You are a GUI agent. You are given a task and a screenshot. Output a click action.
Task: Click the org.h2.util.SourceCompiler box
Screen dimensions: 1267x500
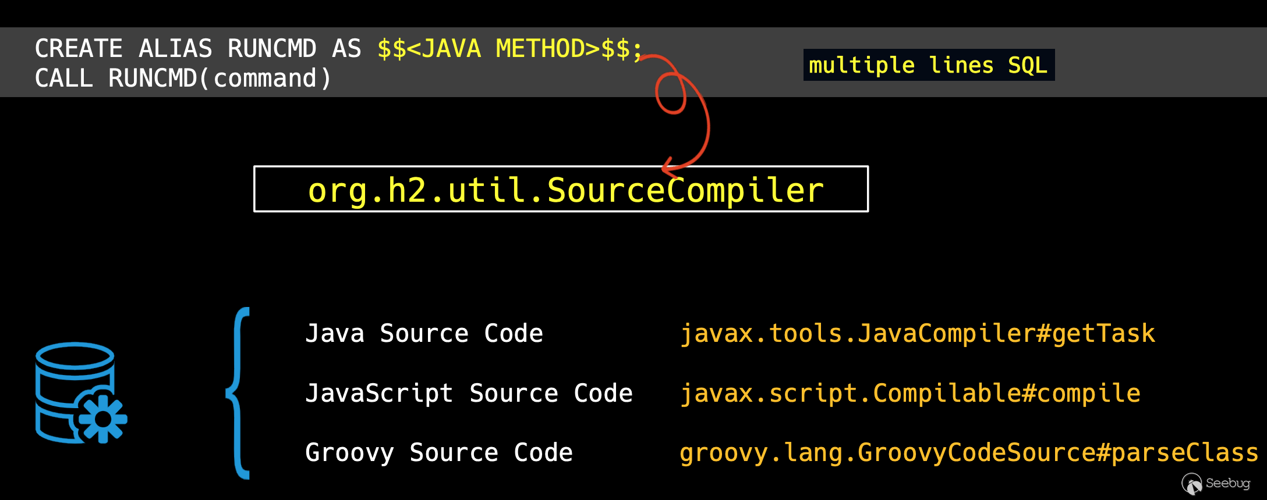[x=561, y=190]
